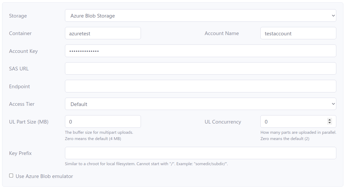Click the masked Account Key field
Image resolution: width=346 pixels, height=189 pixels.
pyautogui.click(x=200, y=51)
